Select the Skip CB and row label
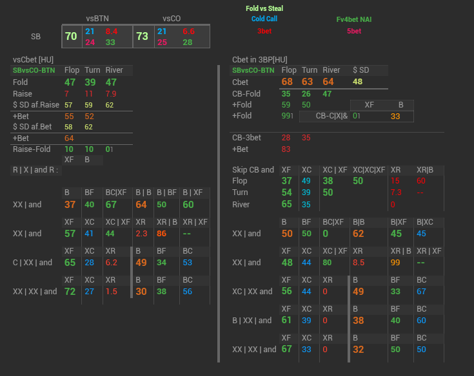The height and width of the screenshot is (376, 474). click(252, 170)
